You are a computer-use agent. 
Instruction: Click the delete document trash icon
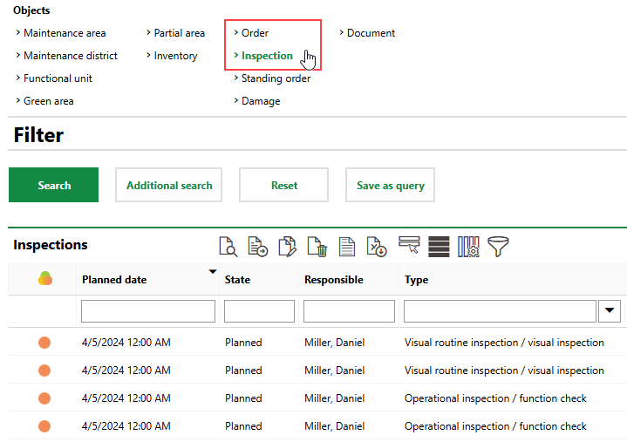tap(317, 247)
